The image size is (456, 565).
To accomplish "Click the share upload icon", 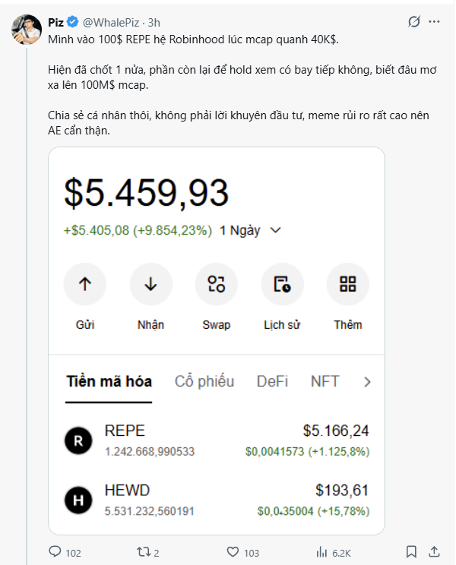I will pyautogui.click(x=435, y=551).
